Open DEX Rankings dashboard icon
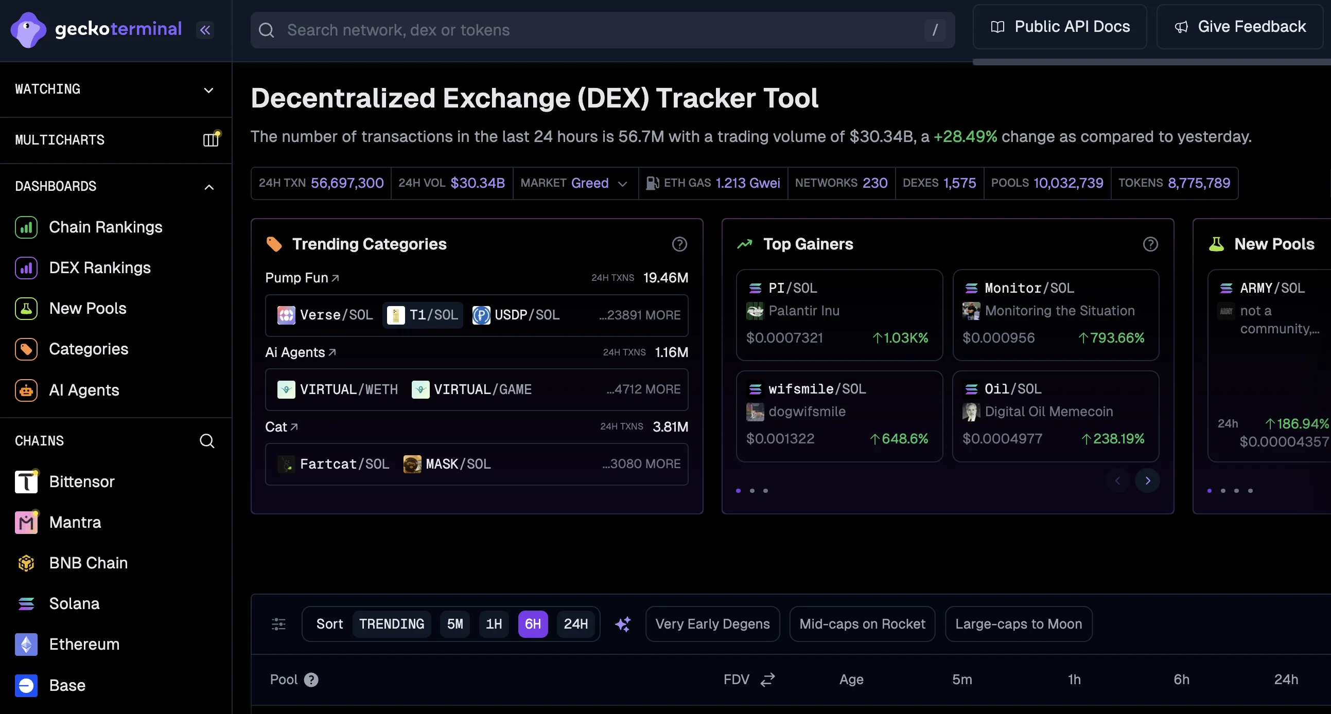 [x=26, y=268]
